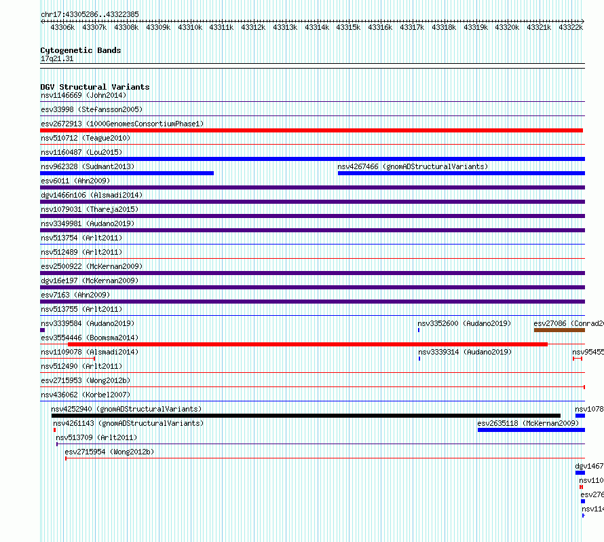
Task: Select the nsv4252940 (gnomADStructuralVariants) label
Action: (x=126, y=409)
